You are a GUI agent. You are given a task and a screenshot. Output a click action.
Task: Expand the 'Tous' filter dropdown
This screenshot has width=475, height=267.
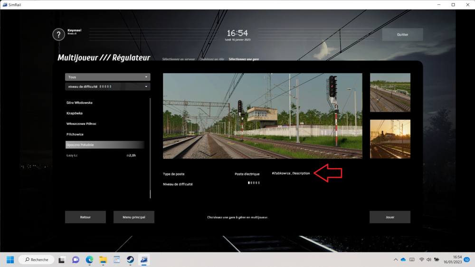point(107,77)
